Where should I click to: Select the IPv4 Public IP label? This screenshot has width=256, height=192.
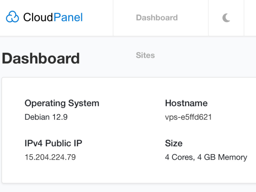54,143
